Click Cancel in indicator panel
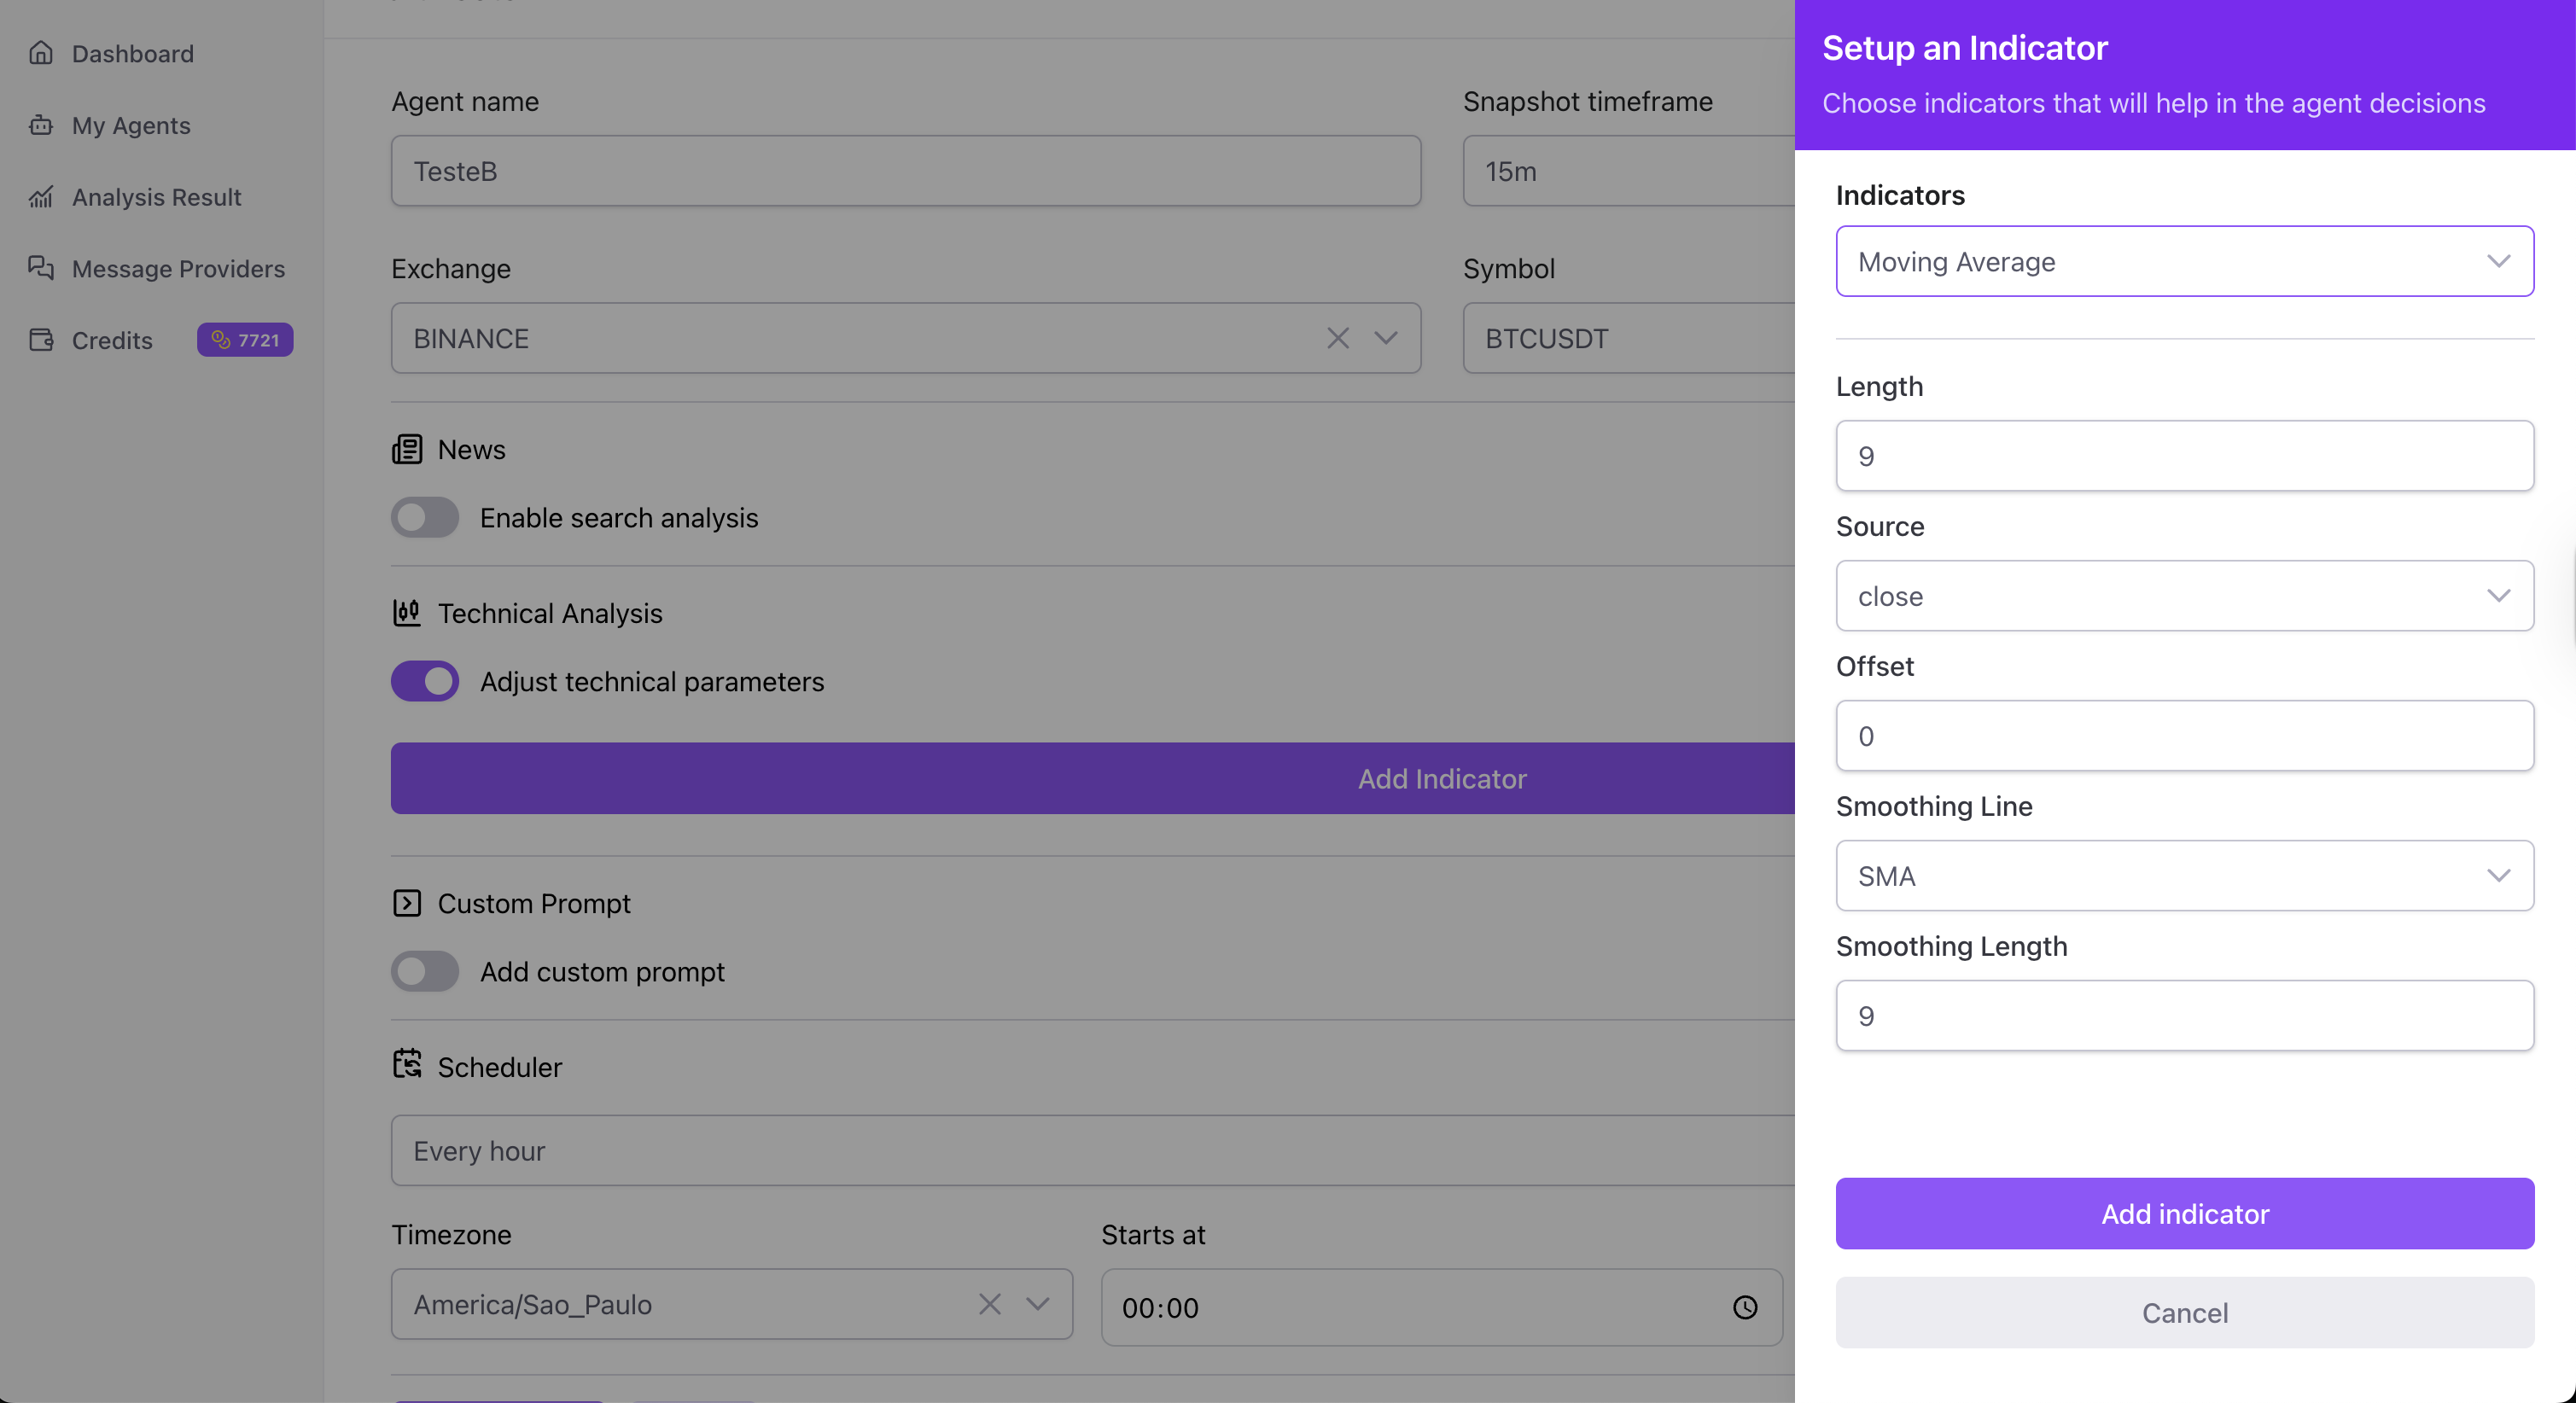 click(2184, 1312)
